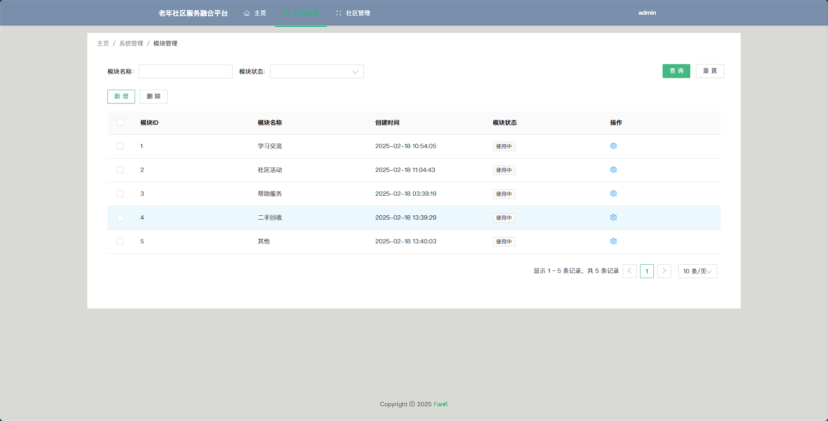
Task: Follow the FanK footer link
Action: (441, 404)
